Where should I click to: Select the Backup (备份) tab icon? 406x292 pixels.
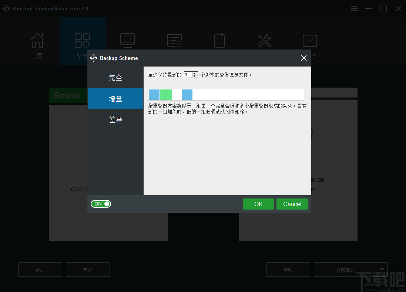coord(82,41)
